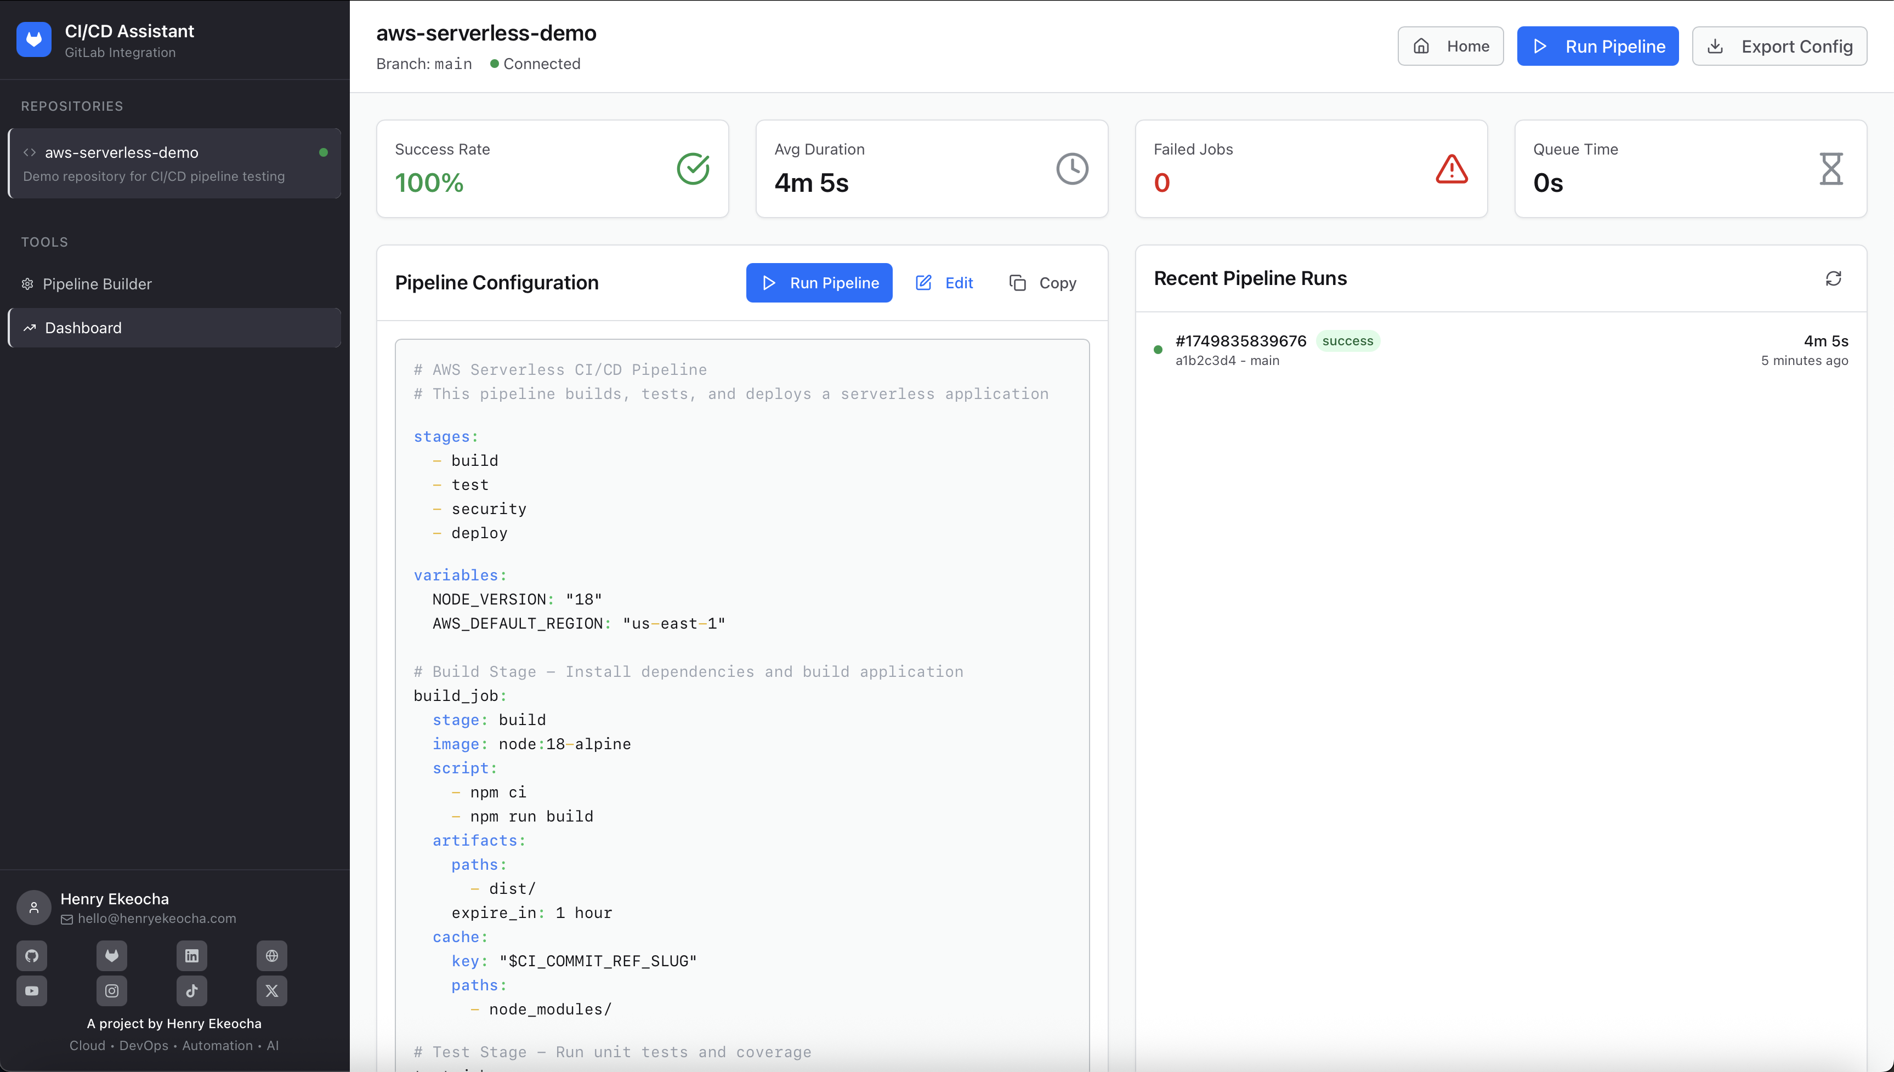Edit the pipeline configuration
1894x1072 pixels.
[x=944, y=283]
